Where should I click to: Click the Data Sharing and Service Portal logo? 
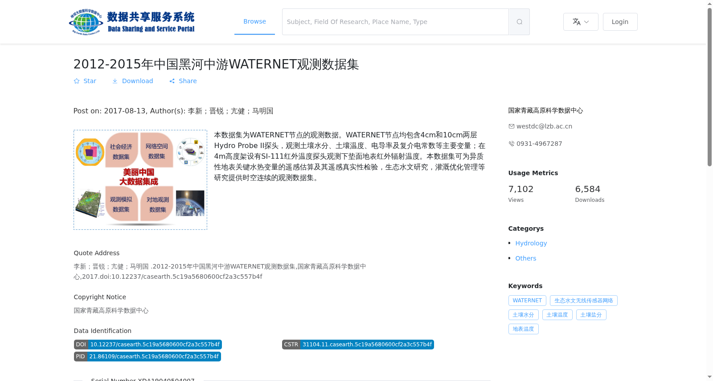coord(132,22)
